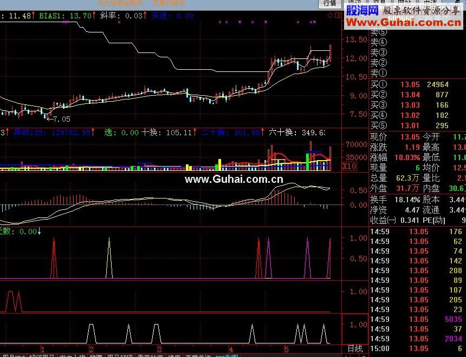Click the 15:00 final tick time

coord(380,349)
